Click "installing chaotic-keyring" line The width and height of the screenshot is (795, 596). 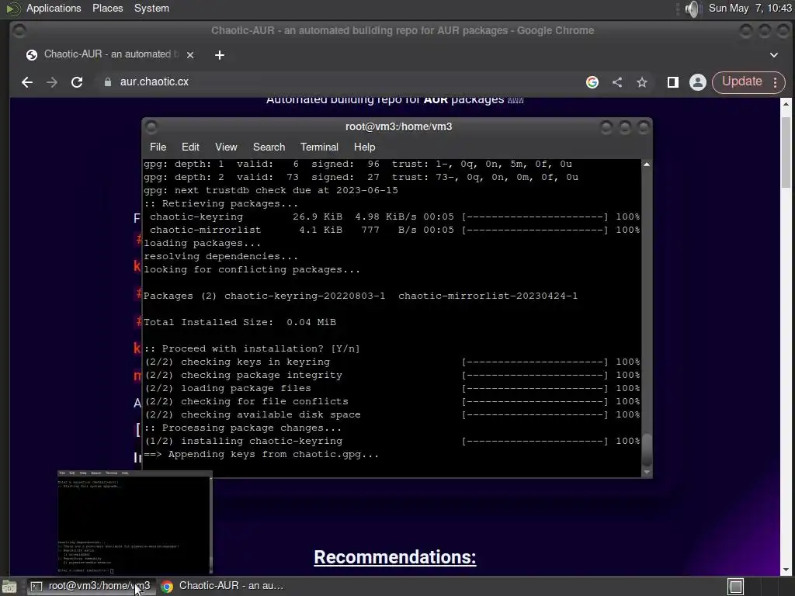[x=243, y=441]
